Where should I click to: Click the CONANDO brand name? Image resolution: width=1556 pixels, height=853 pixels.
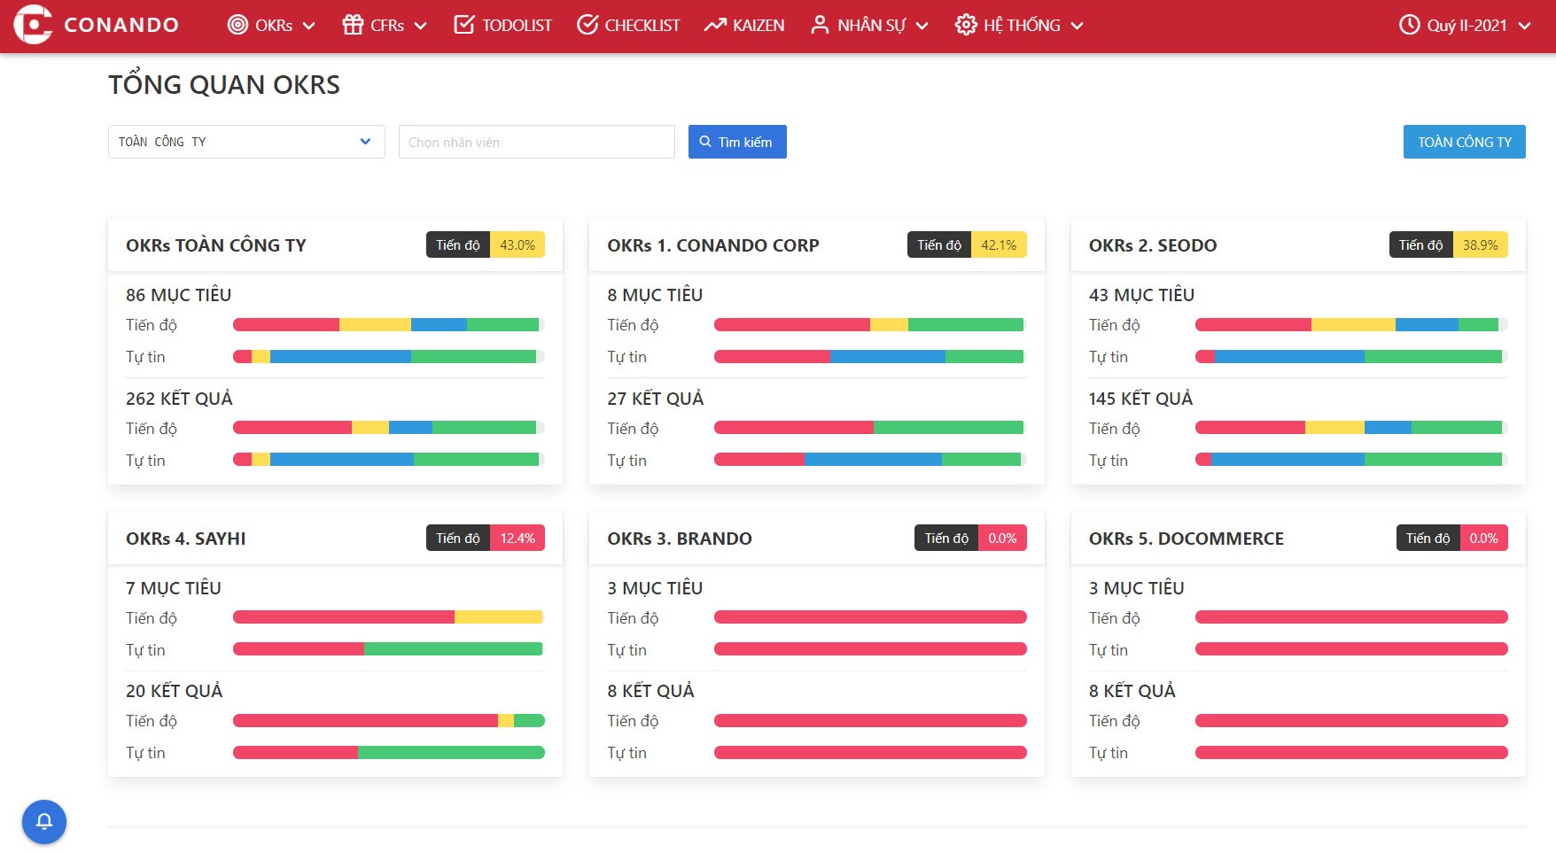pyautogui.click(x=121, y=25)
